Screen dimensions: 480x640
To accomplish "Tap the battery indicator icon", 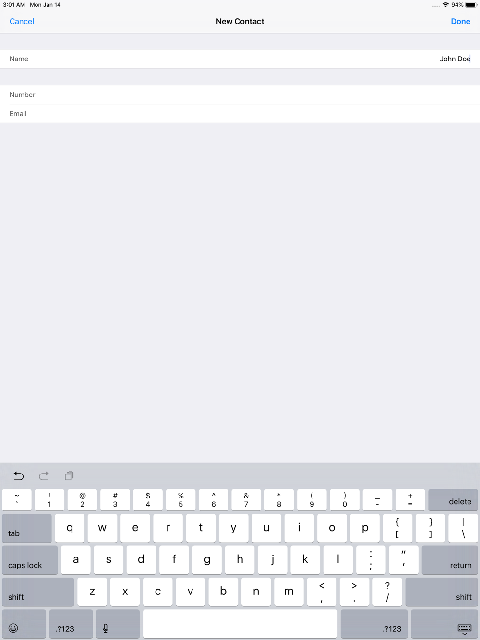I will (x=471, y=5).
